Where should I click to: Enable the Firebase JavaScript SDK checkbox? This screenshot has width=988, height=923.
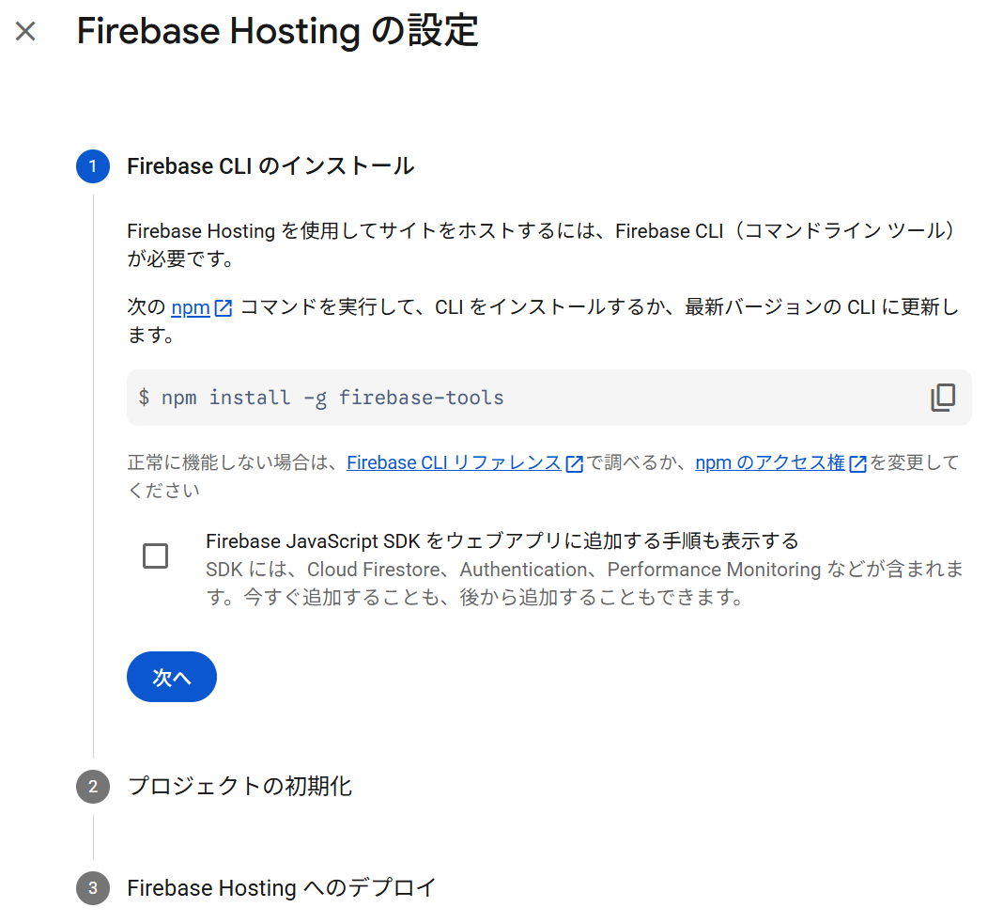pos(155,555)
